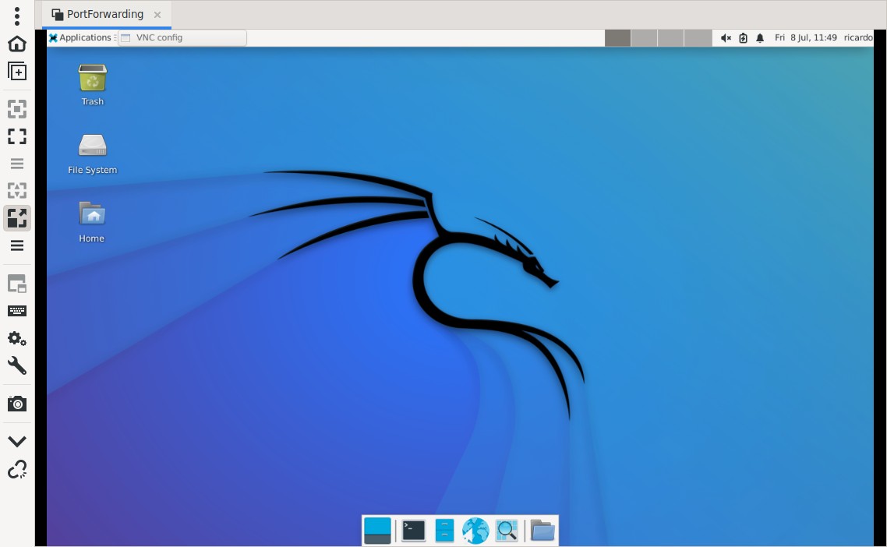This screenshot has width=887, height=547.
Task: Click the VNC config taskbar button
Action: pyautogui.click(x=182, y=37)
